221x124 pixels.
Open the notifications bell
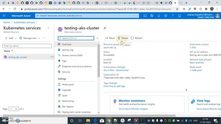coord(159,15)
